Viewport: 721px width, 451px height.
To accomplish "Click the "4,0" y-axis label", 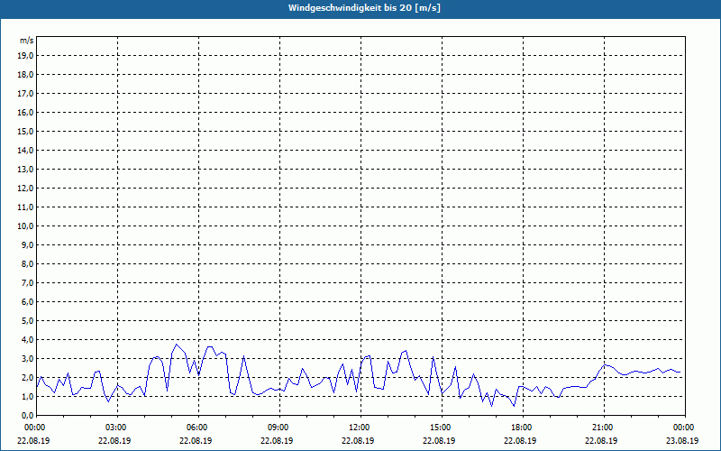I will (28, 340).
